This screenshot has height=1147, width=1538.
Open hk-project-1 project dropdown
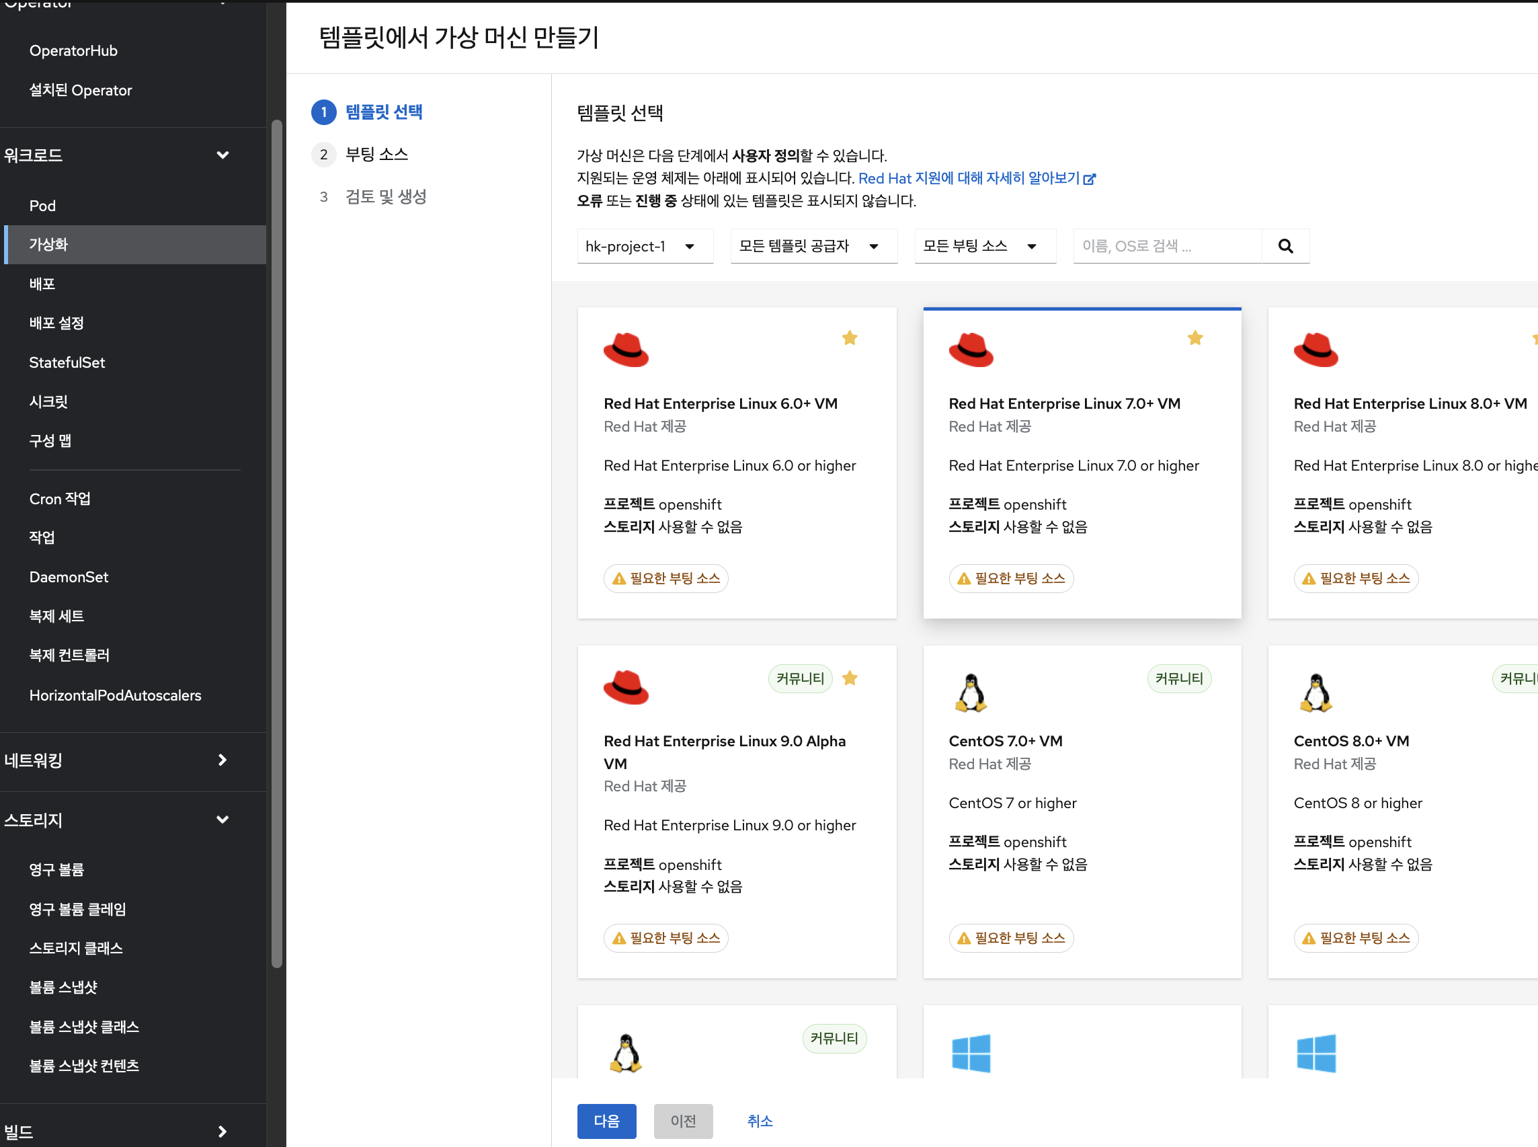pyautogui.click(x=645, y=247)
